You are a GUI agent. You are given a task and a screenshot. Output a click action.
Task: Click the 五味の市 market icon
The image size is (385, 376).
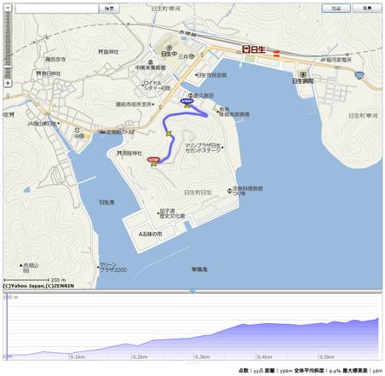click(x=141, y=234)
